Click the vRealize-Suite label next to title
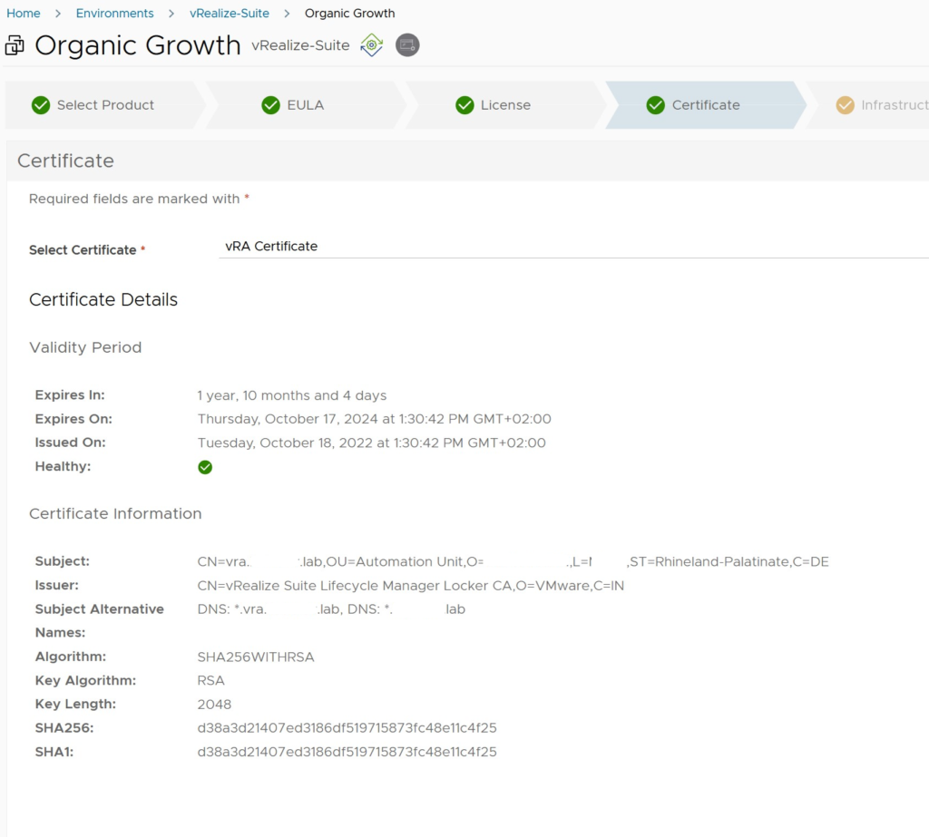 pos(300,45)
